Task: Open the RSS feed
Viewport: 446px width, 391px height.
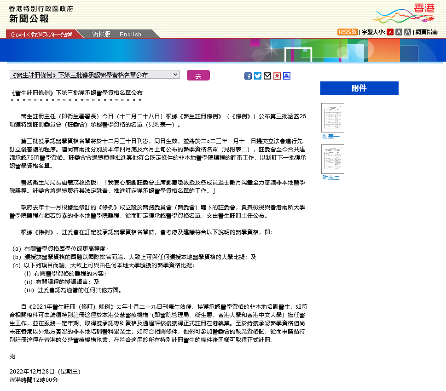Action: tap(347, 32)
